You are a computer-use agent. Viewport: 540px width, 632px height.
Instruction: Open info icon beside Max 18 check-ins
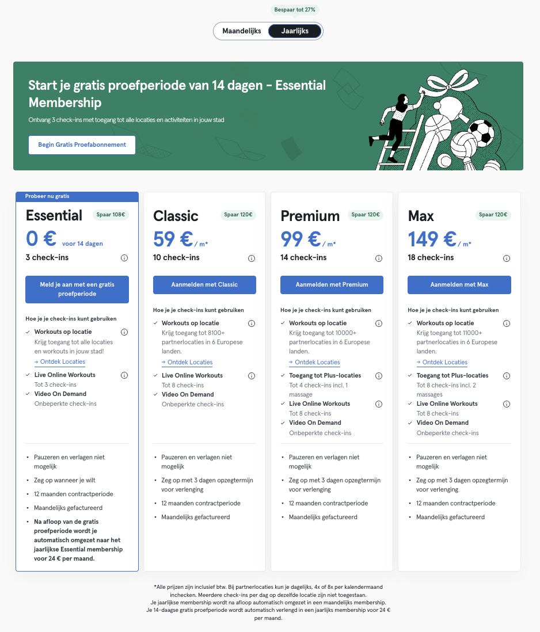coord(507,258)
